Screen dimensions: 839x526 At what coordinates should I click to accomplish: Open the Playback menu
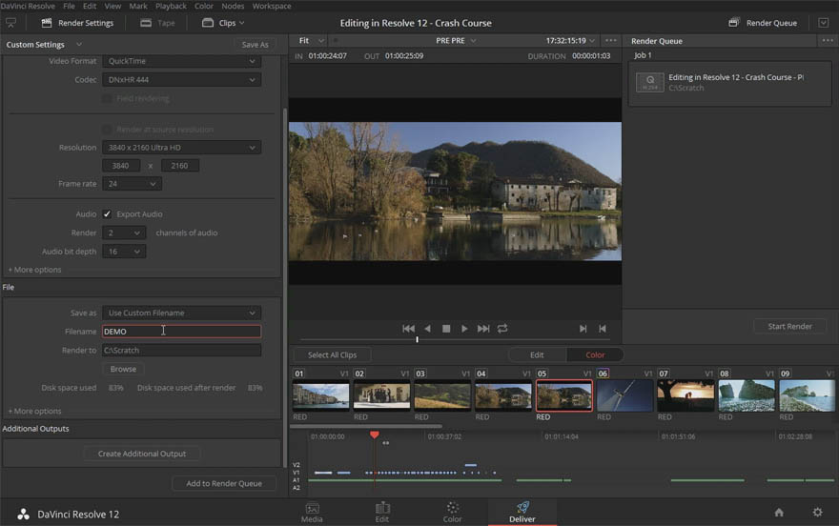[x=171, y=6]
